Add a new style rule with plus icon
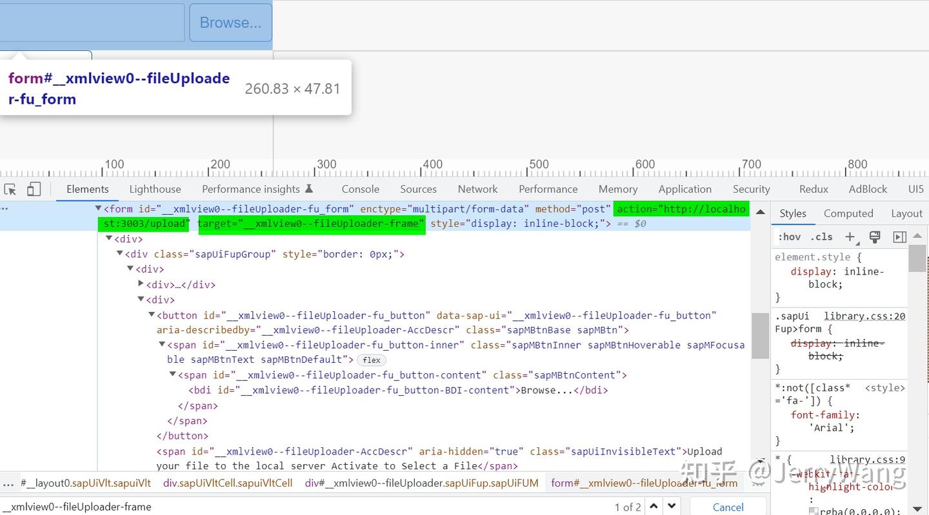 click(850, 237)
